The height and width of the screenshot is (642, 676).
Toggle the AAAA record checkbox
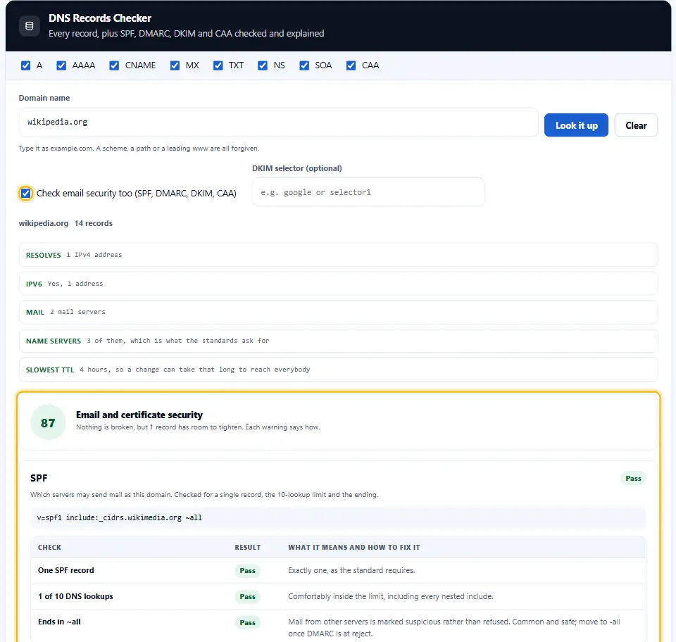point(61,65)
